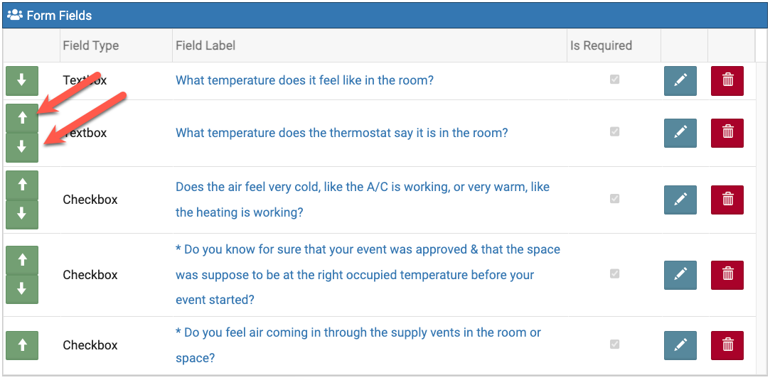Toggle Is Required for thermostat question row
The height and width of the screenshot is (380, 775).
click(614, 132)
